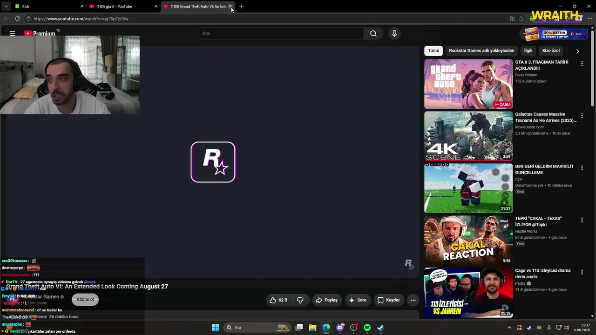Image resolution: width=596 pixels, height=335 pixels.
Task: Click the Soru button
Action: click(358, 300)
